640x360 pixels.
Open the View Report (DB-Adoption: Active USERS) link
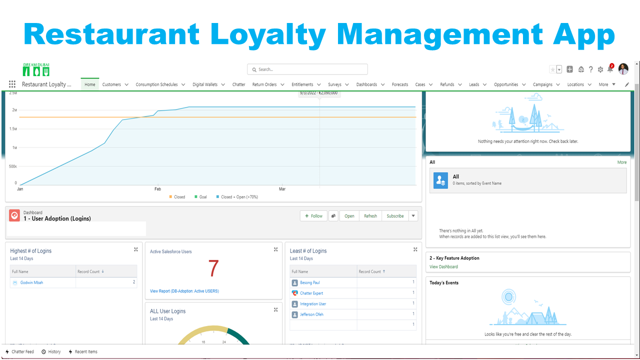click(184, 291)
